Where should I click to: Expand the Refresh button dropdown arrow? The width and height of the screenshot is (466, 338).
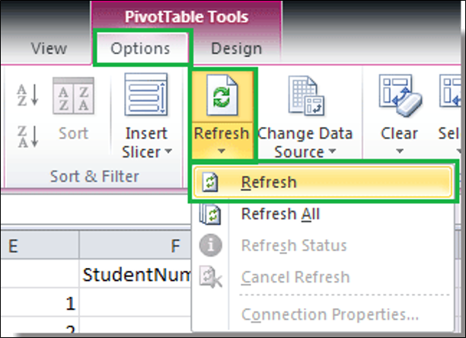pyautogui.click(x=221, y=151)
